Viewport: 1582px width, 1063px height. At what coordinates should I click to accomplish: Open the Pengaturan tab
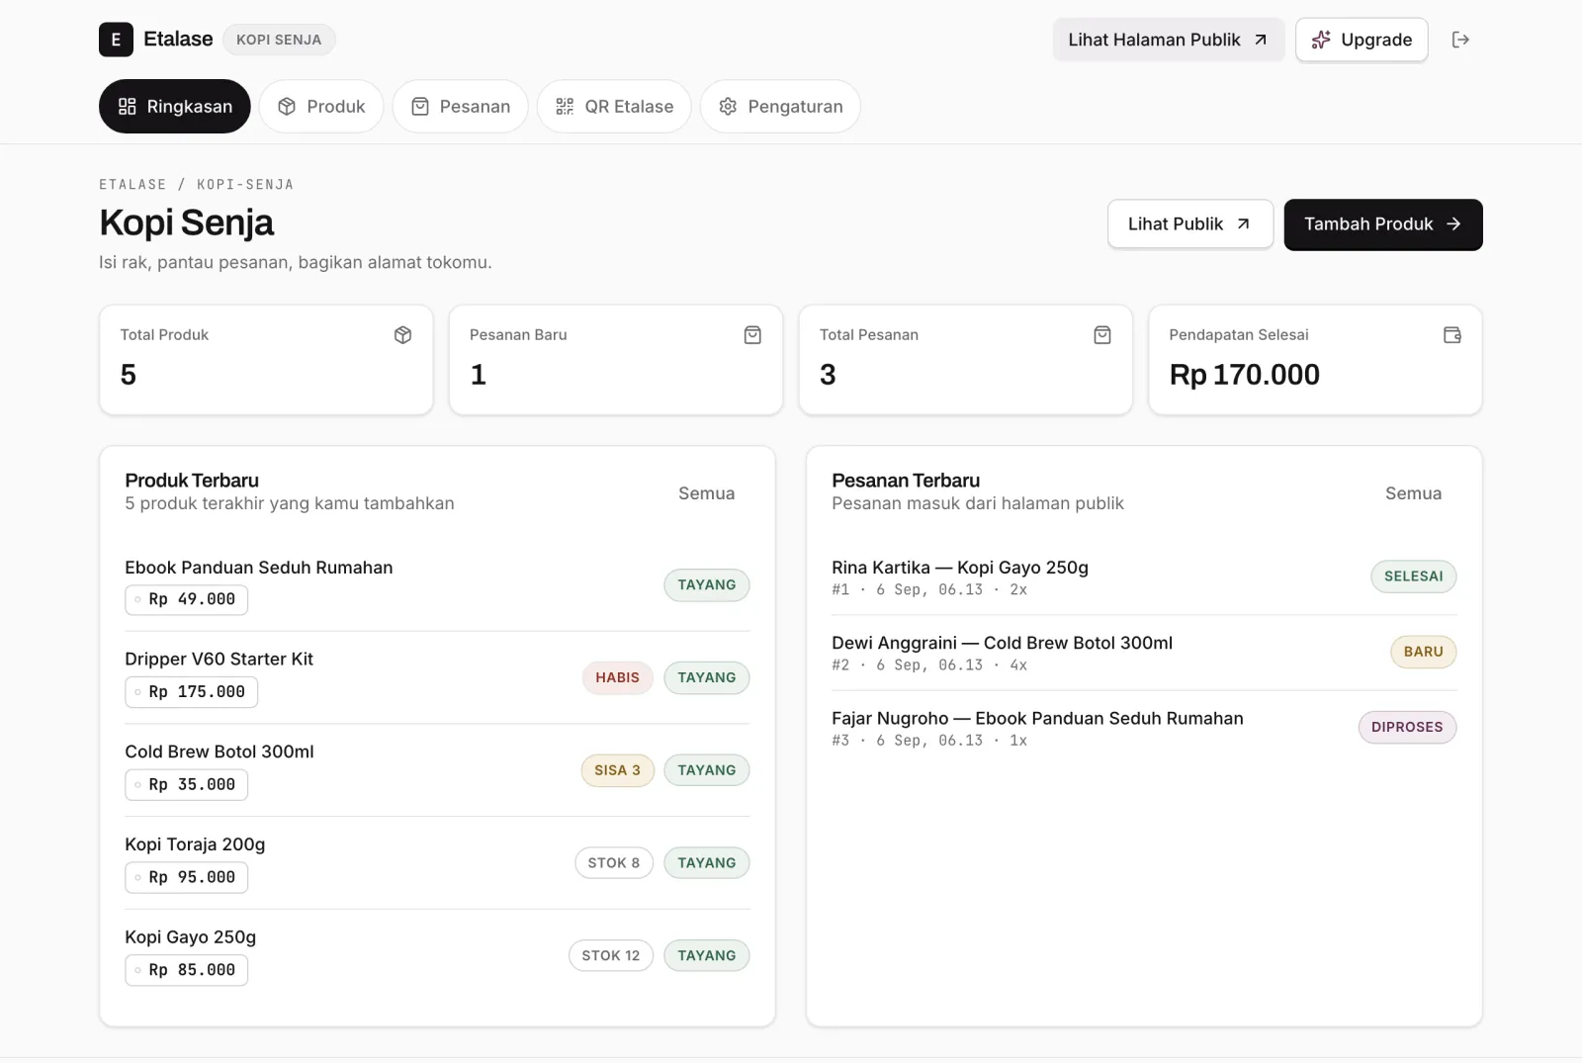(x=780, y=107)
